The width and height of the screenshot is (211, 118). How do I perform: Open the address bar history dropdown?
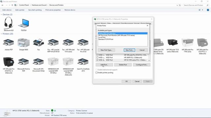tap(177, 5)
